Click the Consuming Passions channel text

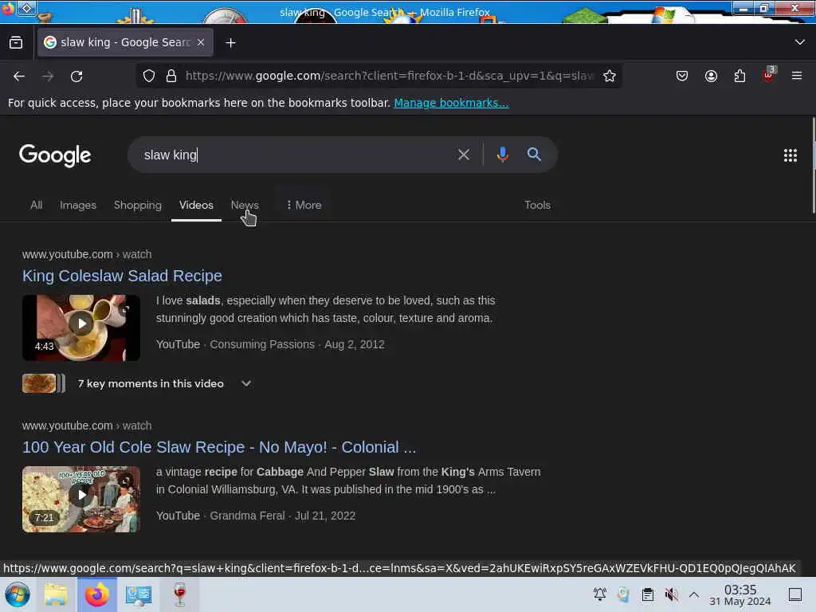(x=262, y=344)
